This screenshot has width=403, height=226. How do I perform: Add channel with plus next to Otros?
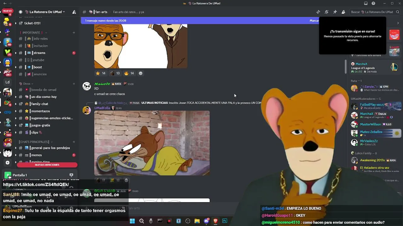pos(74,84)
